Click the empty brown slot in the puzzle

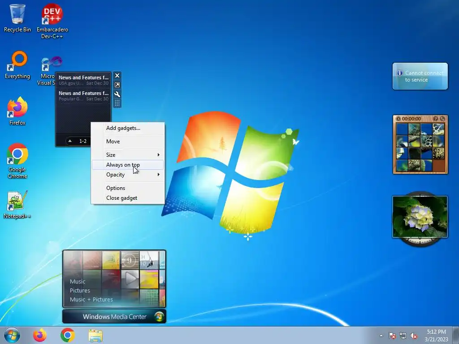[x=438, y=165]
